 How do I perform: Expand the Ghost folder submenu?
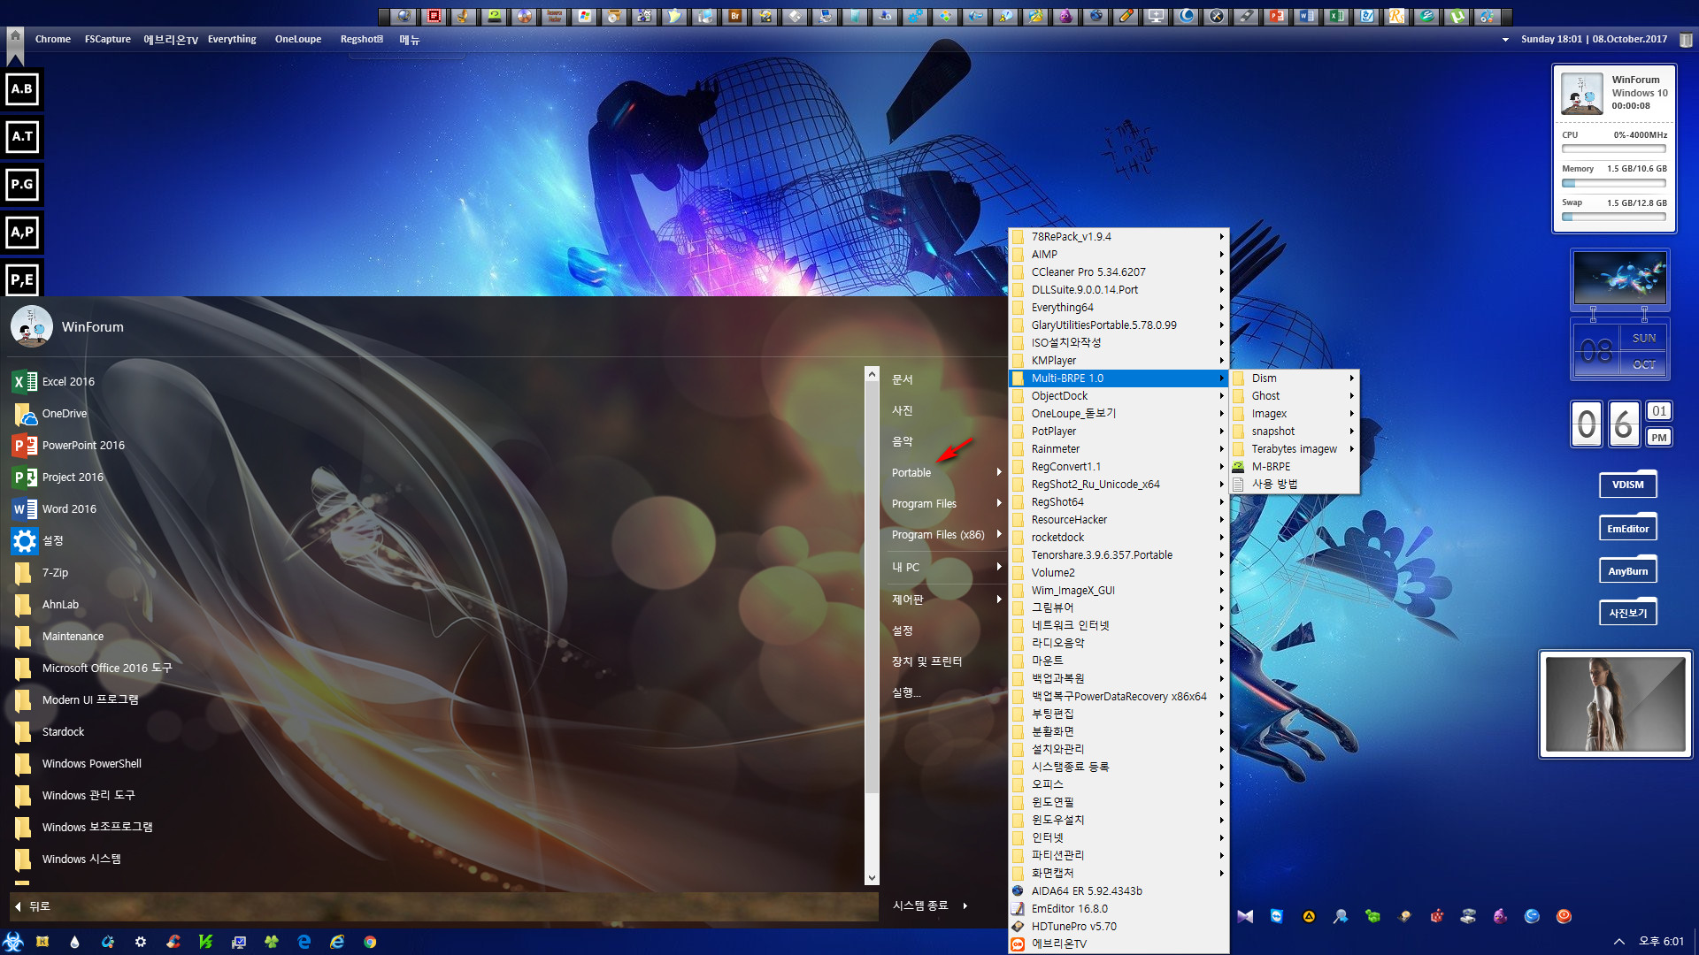[x=1295, y=396]
